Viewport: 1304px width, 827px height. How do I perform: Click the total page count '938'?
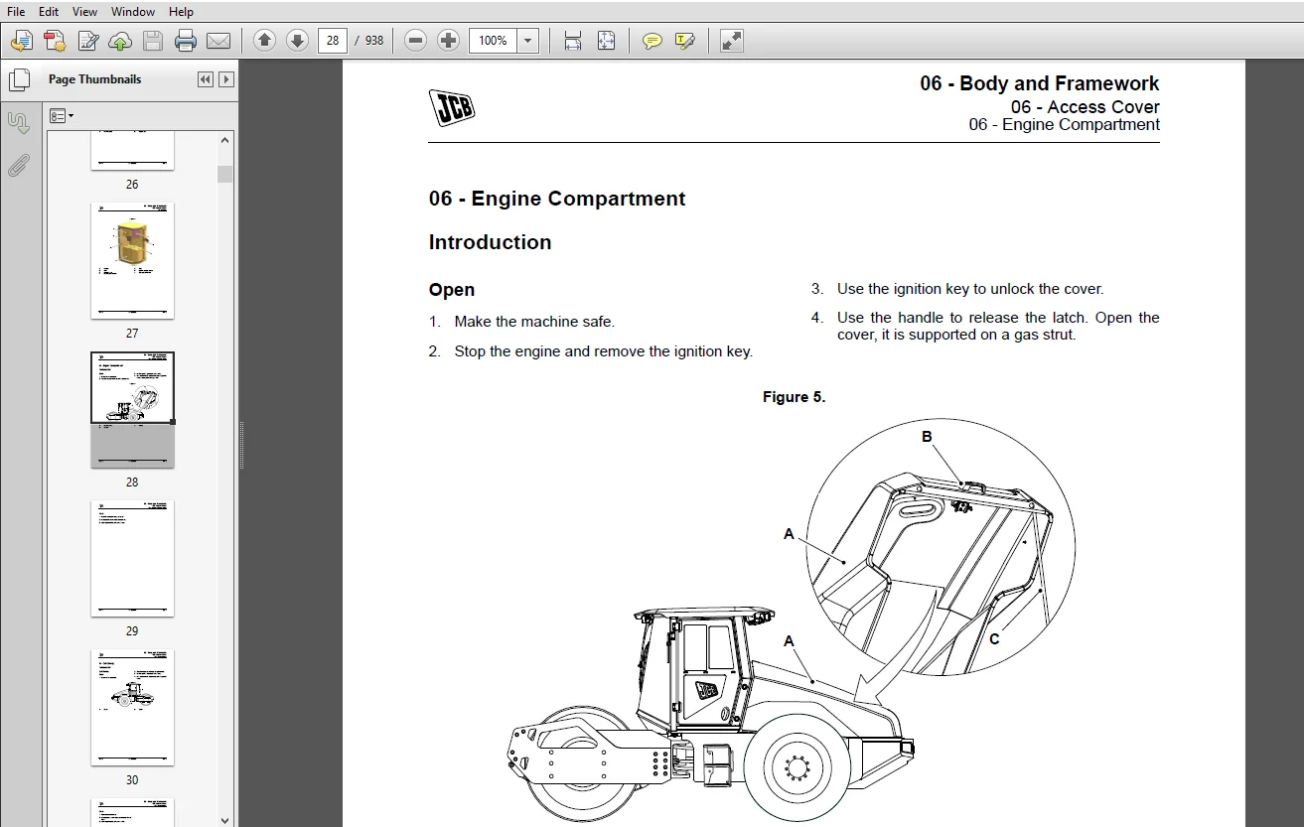(x=373, y=41)
